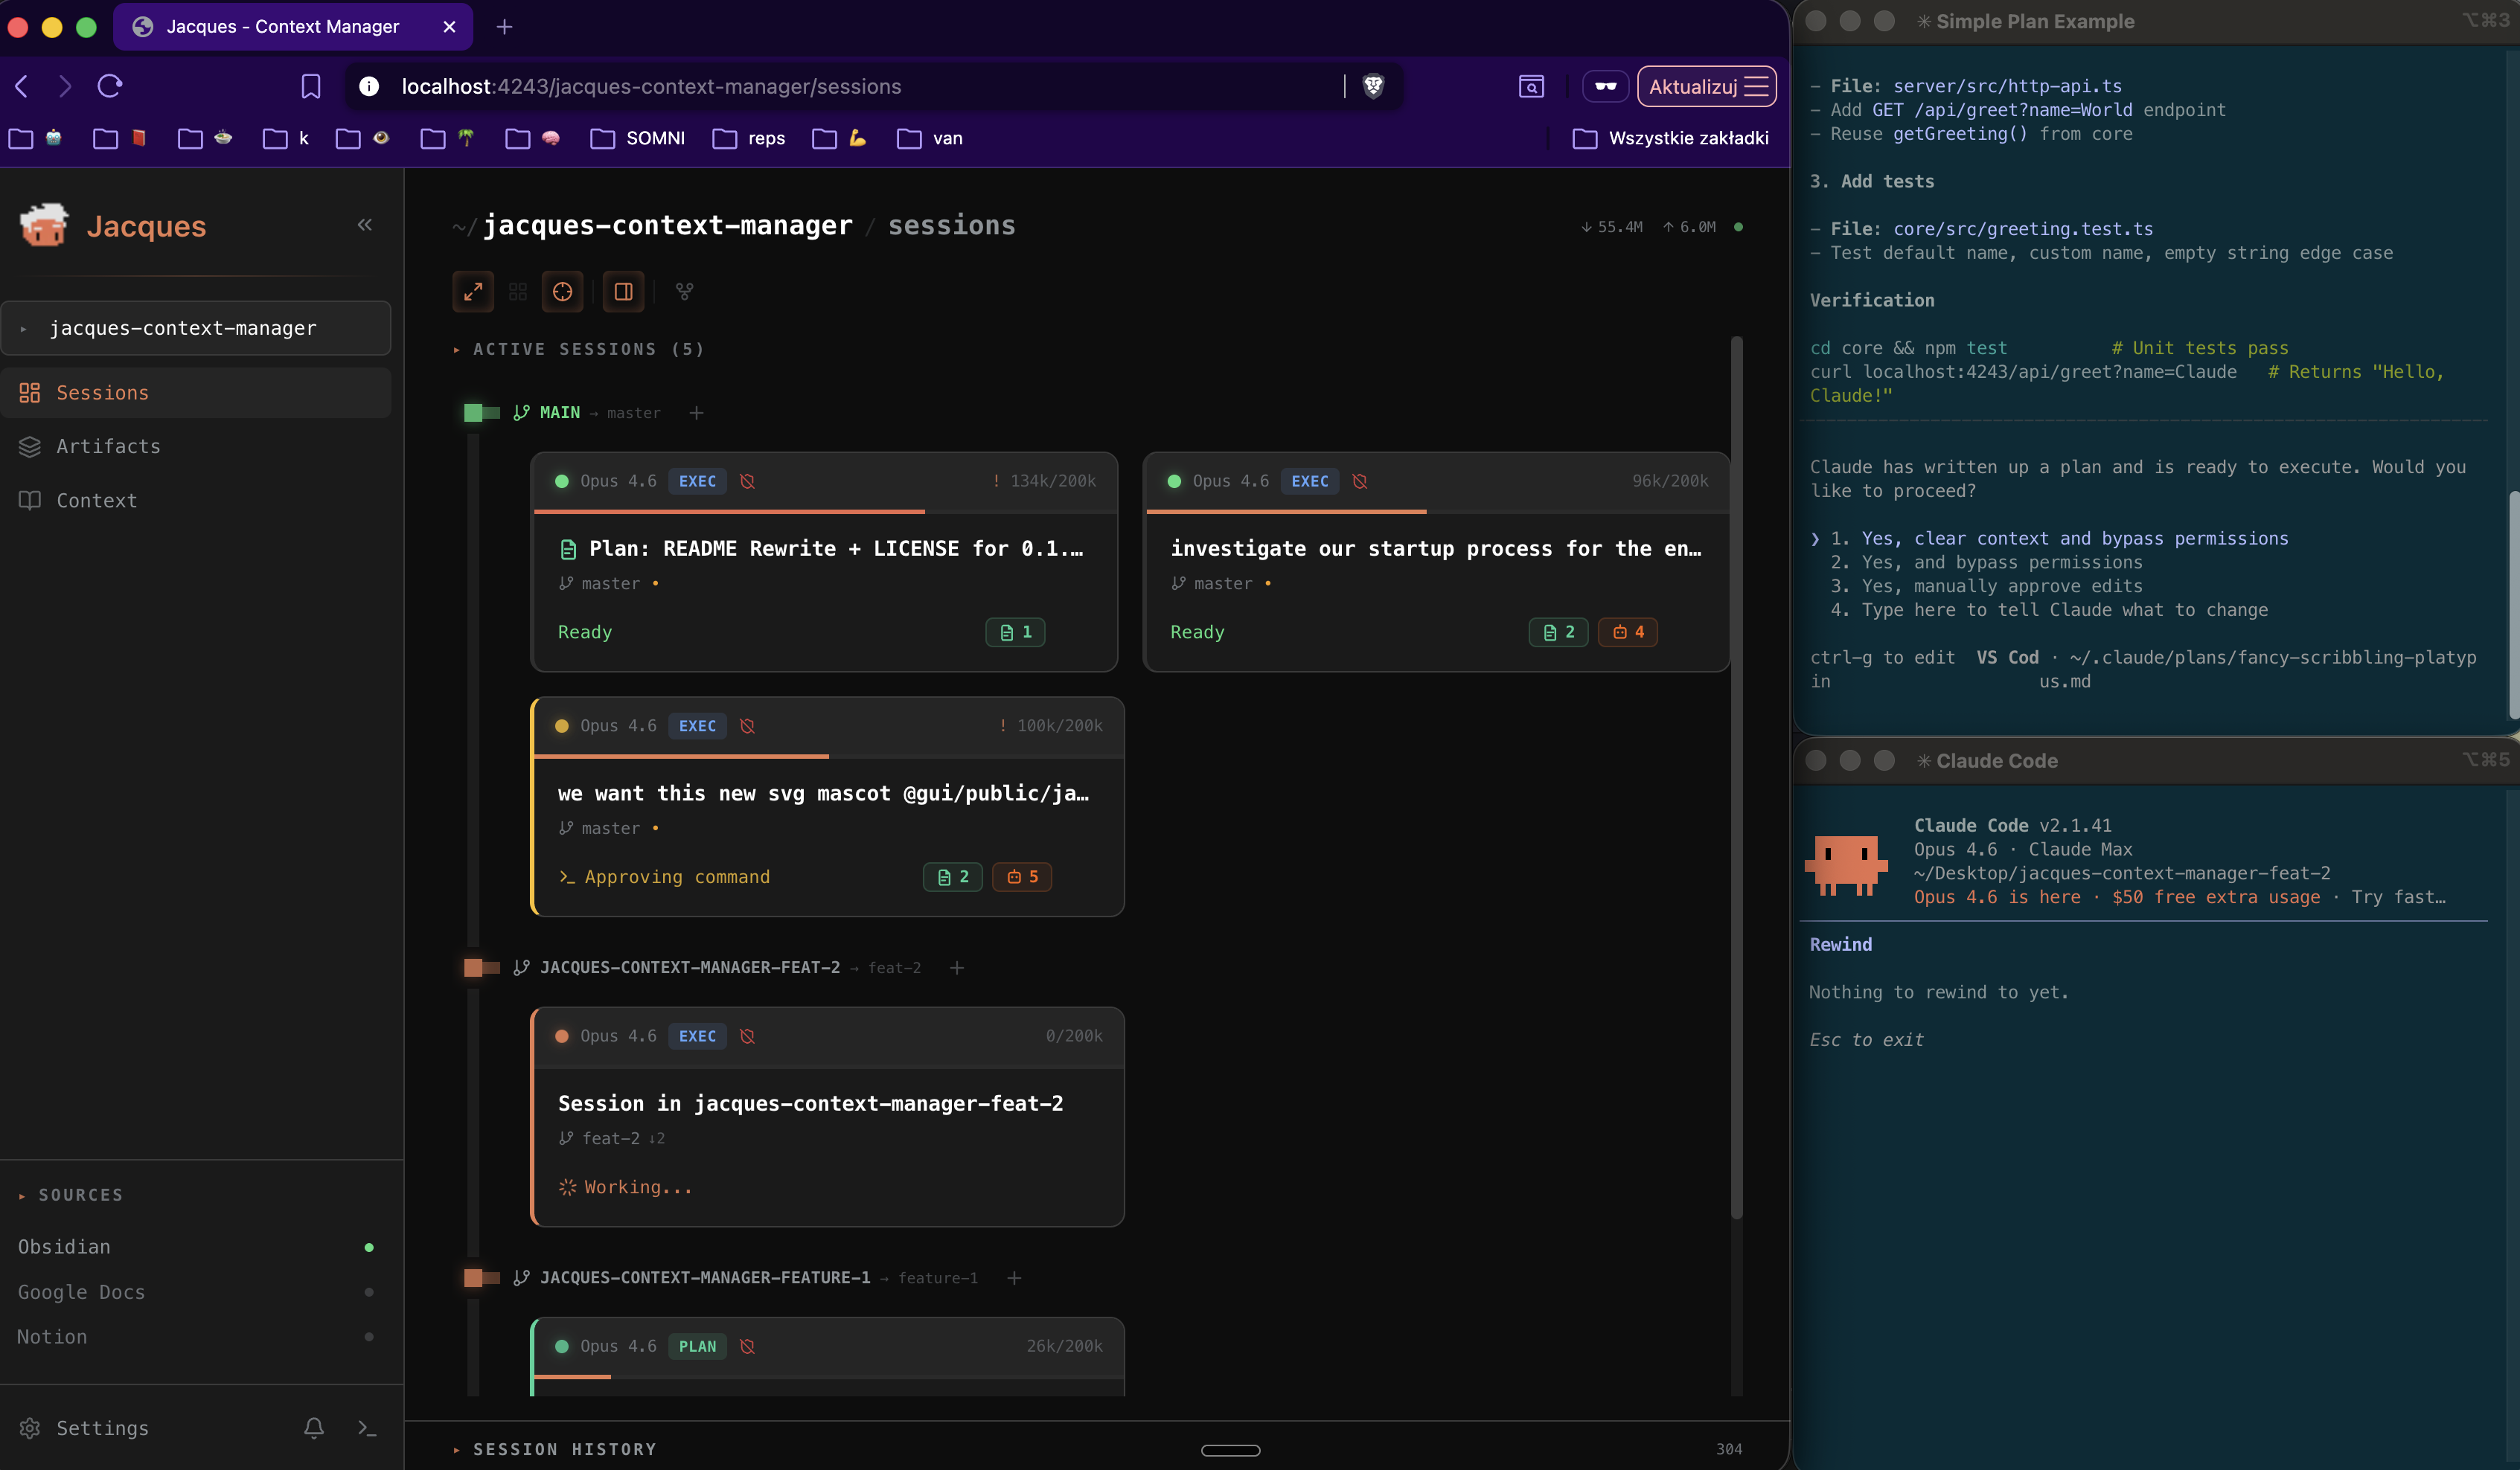2520x1470 pixels.
Task: Click the four-squares grid view toolbar icon
Action: tap(518, 292)
